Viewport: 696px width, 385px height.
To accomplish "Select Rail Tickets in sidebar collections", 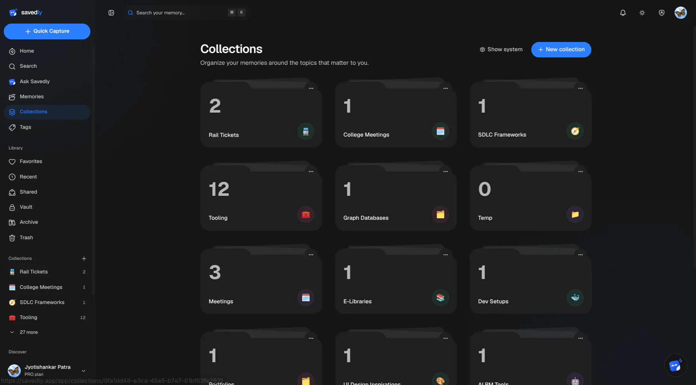I will point(47,272).
